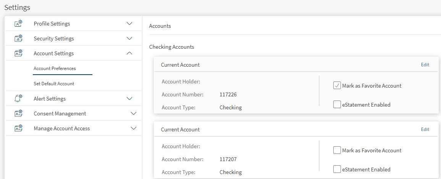Enable eStatement for account 117207

pos(337,169)
